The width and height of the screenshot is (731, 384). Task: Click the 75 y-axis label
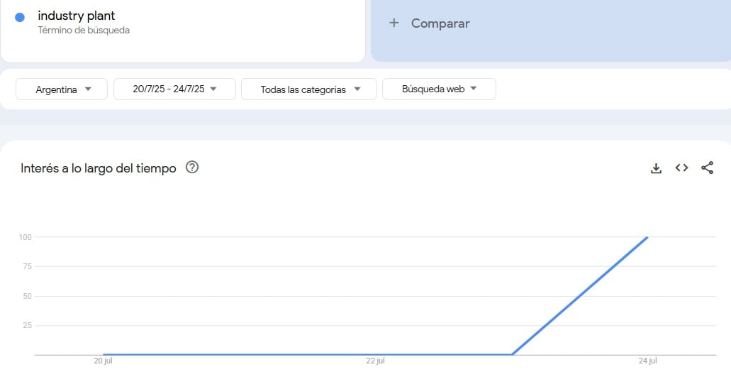pos(28,266)
